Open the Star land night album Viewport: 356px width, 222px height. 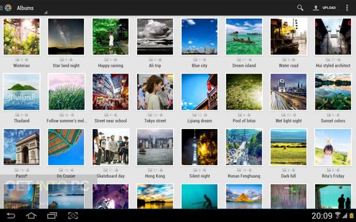click(66, 37)
